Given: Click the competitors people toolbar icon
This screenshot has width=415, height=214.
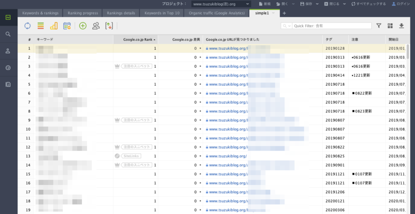Looking at the screenshot, I should (96, 26).
